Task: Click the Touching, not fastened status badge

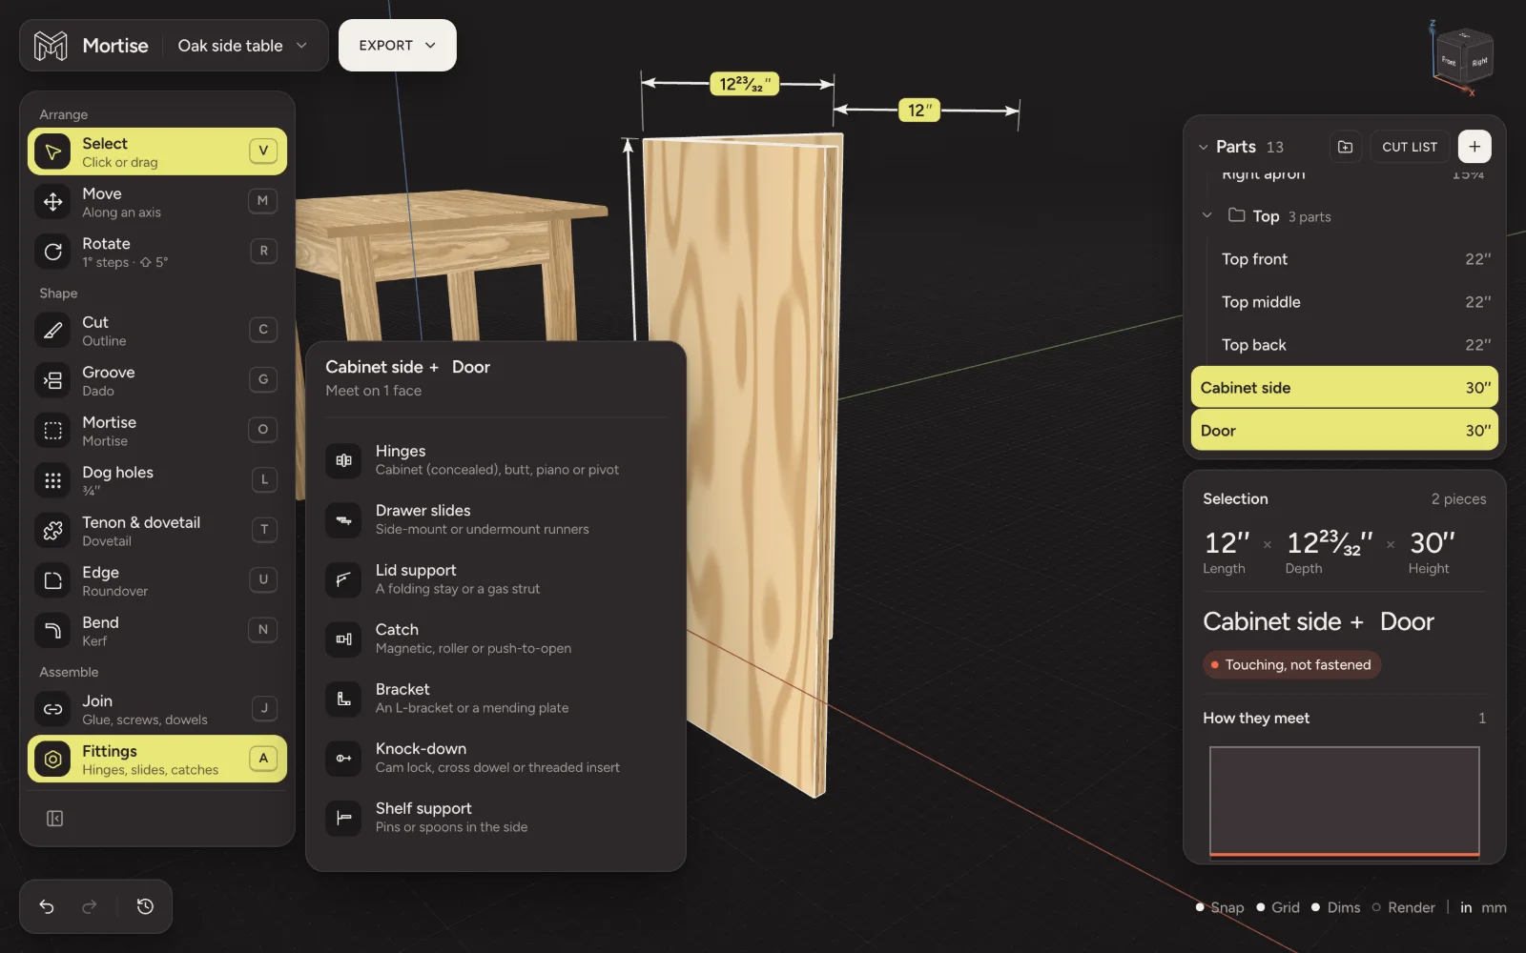Action: coord(1291,665)
